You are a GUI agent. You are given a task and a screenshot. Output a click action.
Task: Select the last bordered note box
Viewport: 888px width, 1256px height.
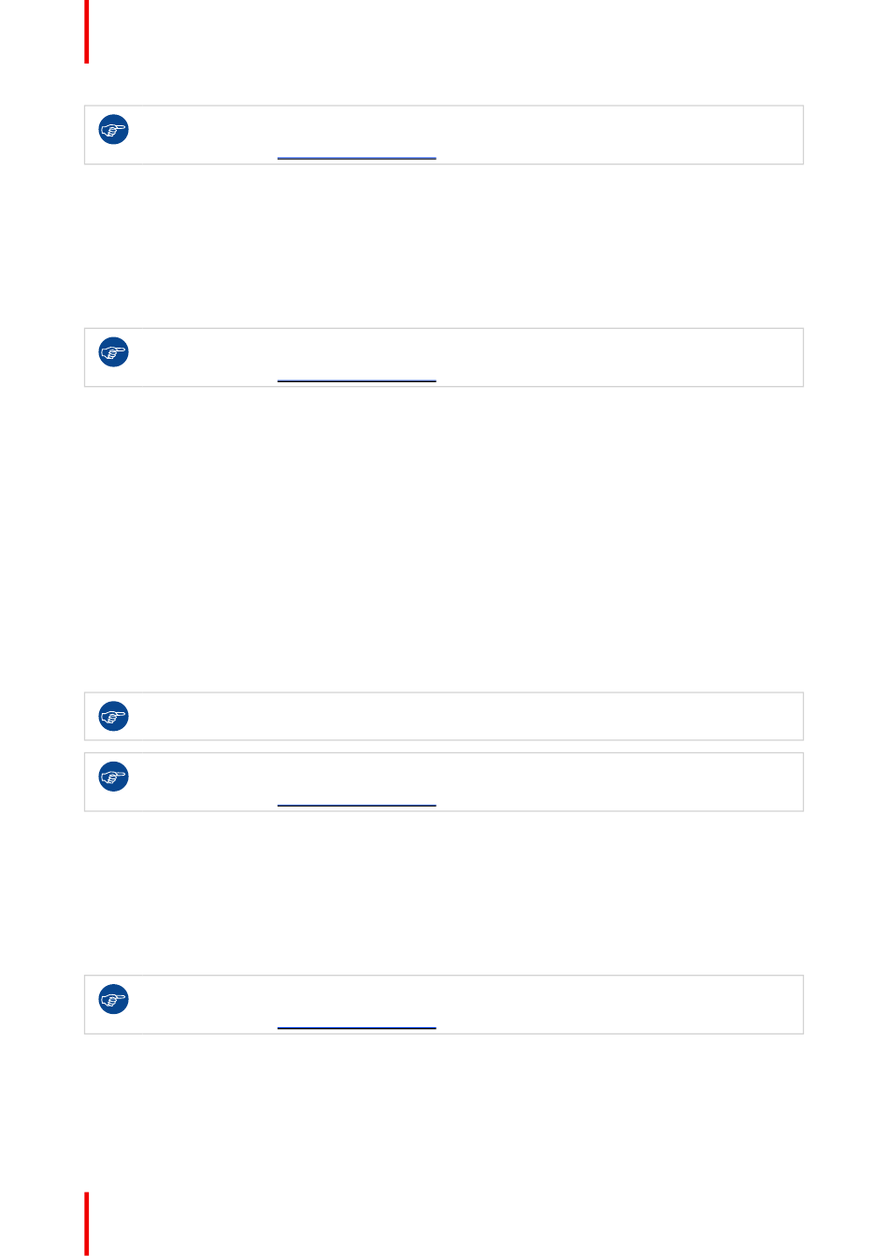444,1005
